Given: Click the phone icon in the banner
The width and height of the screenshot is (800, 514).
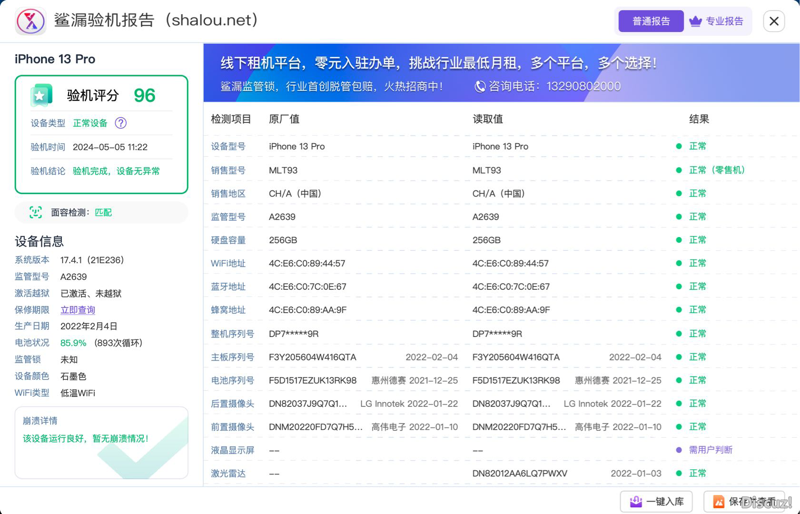Looking at the screenshot, I should pyautogui.click(x=480, y=86).
